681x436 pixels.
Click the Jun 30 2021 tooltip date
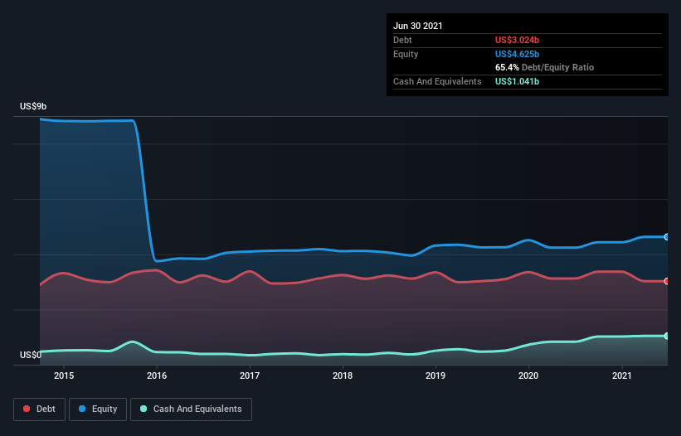pyautogui.click(x=418, y=26)
